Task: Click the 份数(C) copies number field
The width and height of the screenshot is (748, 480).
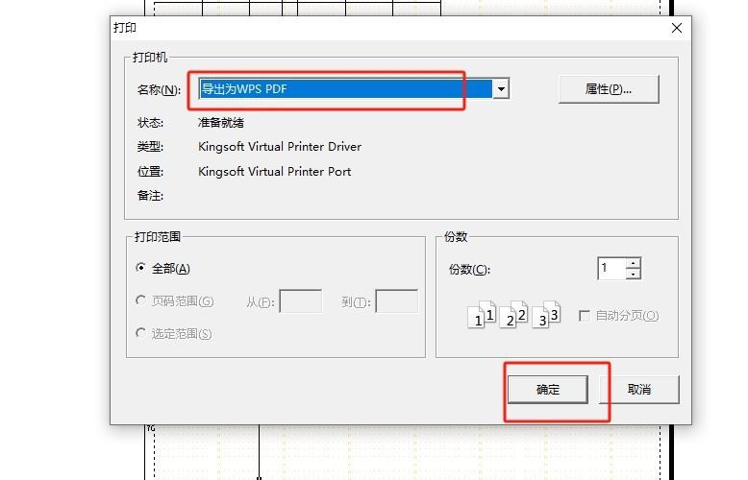Action: (612, 269)
